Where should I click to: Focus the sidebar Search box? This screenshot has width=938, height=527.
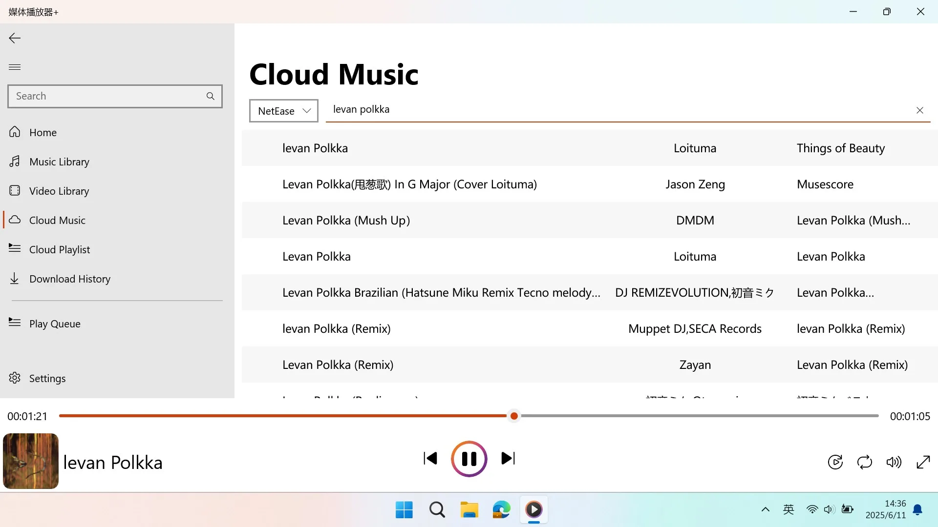pyautogui.click(x=115, y=96)
